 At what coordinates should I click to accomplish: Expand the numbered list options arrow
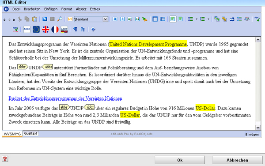(208, 19)
